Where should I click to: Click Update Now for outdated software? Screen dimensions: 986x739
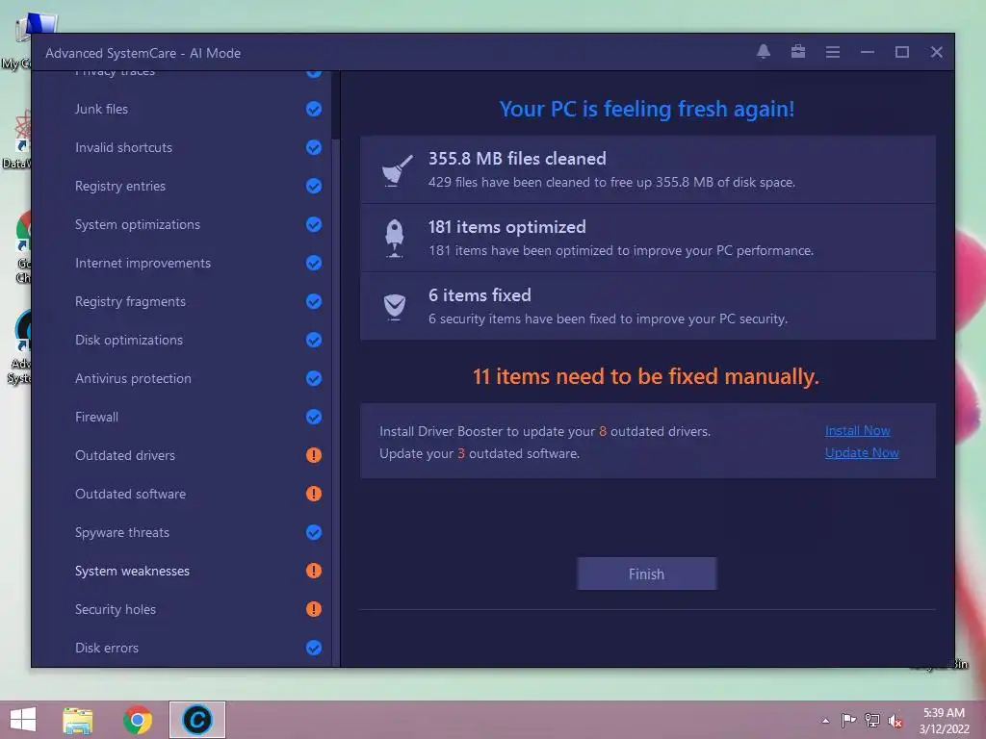coord(862,452)
